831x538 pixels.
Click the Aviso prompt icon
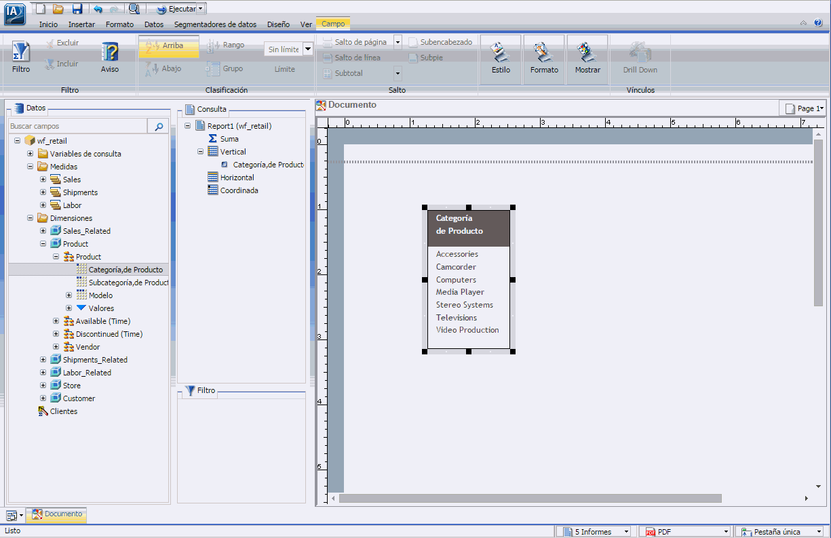109,58
